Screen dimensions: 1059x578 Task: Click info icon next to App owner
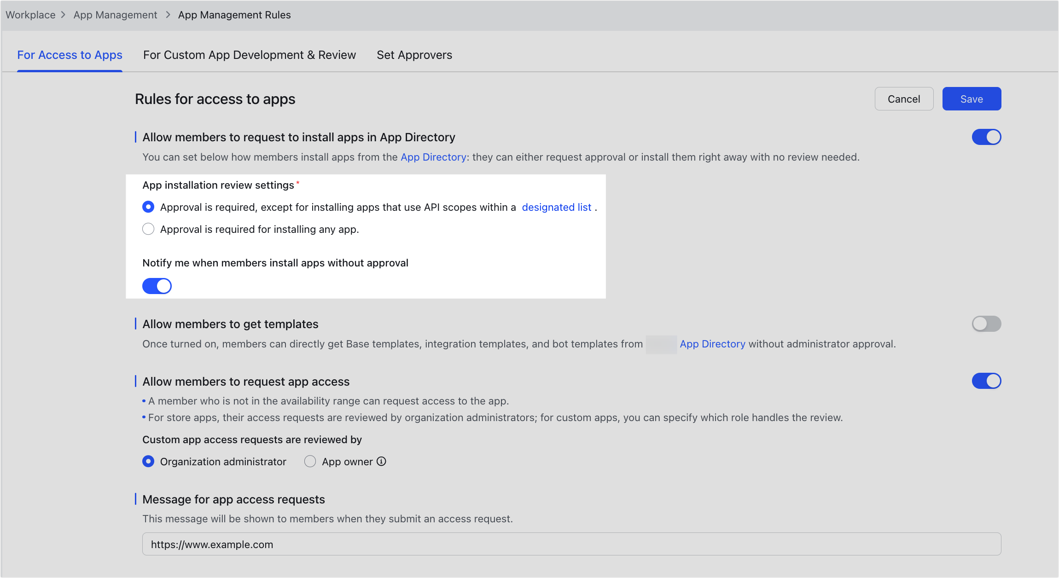381,461
